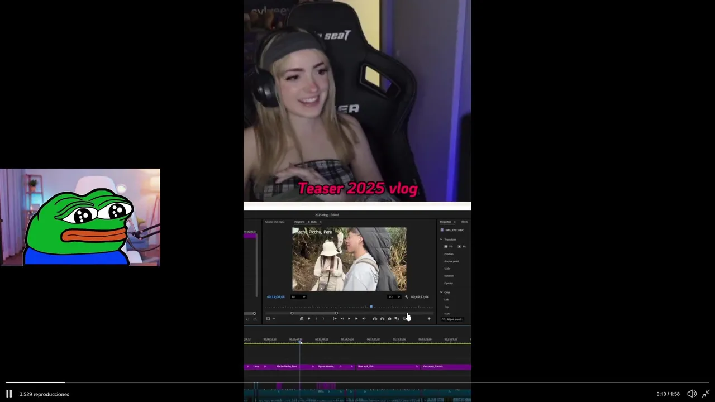Open the Fit zoom level dropdown
Screen dimensions: 715x402
(298, 297)
